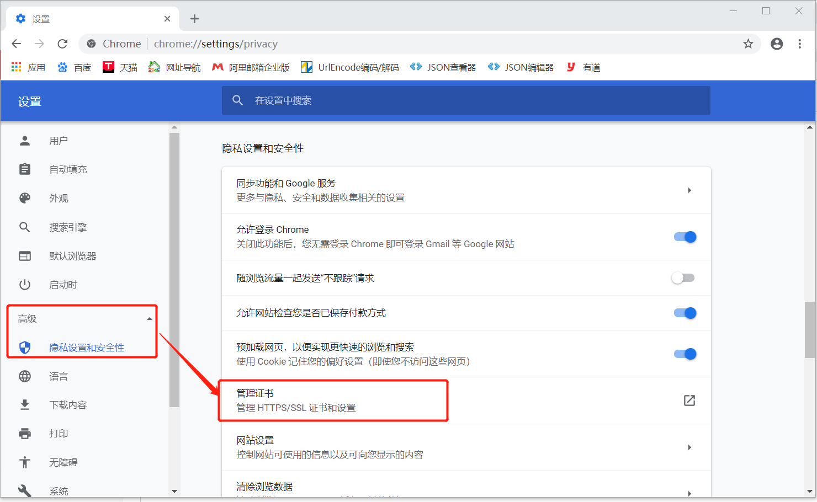
Task: Click Chrome site info icon in address bar
Action: tap(92, 44)
